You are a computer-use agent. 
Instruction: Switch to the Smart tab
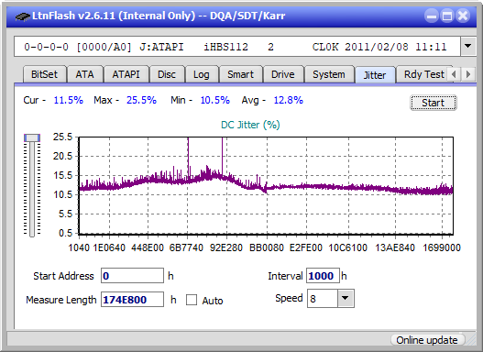click(240, 74)
